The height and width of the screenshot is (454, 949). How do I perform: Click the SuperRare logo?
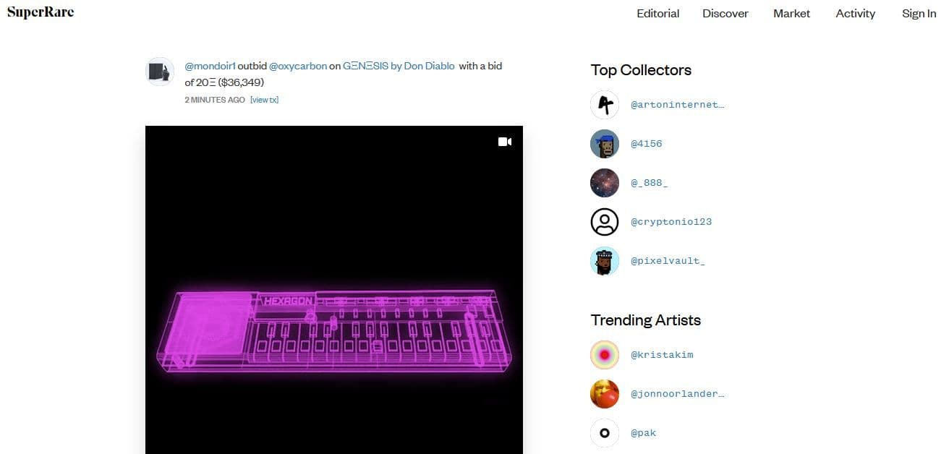pyautogui.click(x=41, y=12)
